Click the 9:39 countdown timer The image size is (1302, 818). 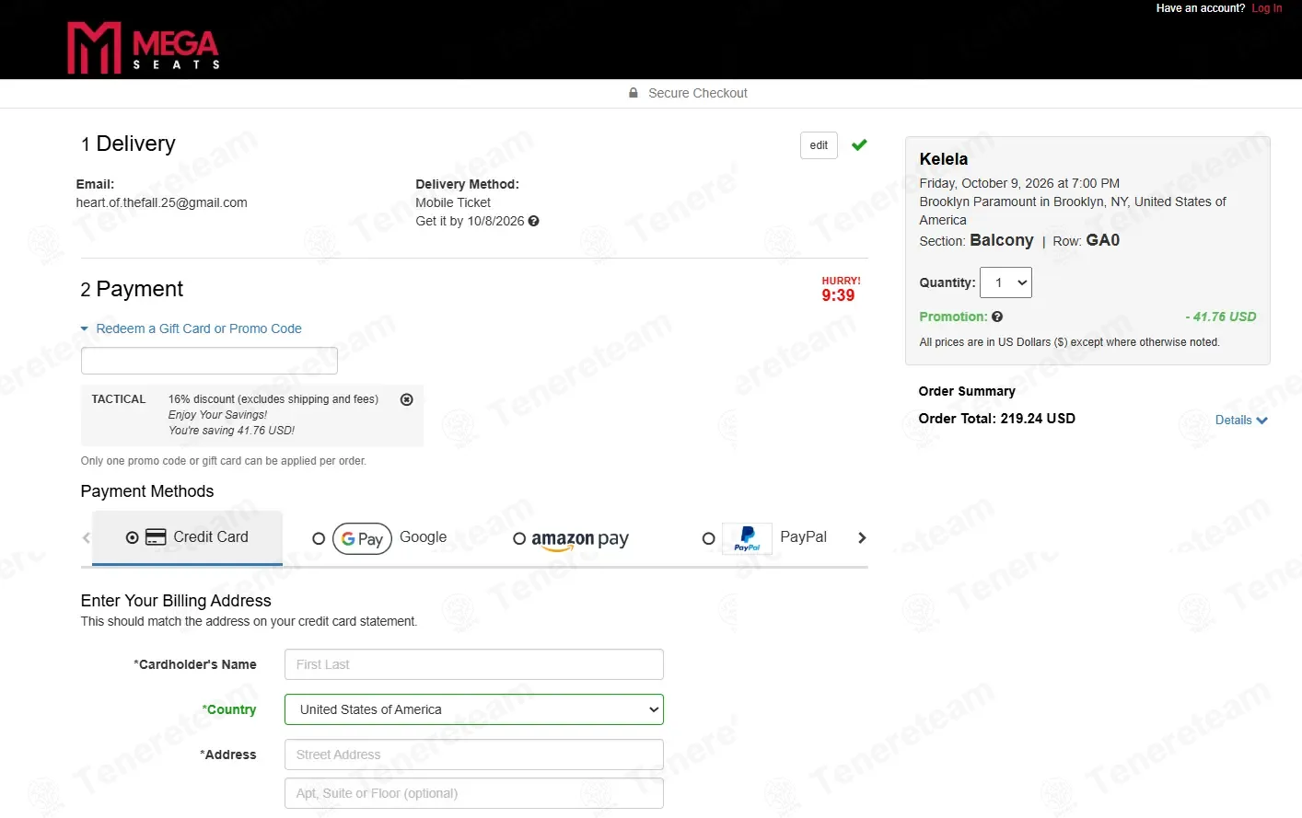838,295
